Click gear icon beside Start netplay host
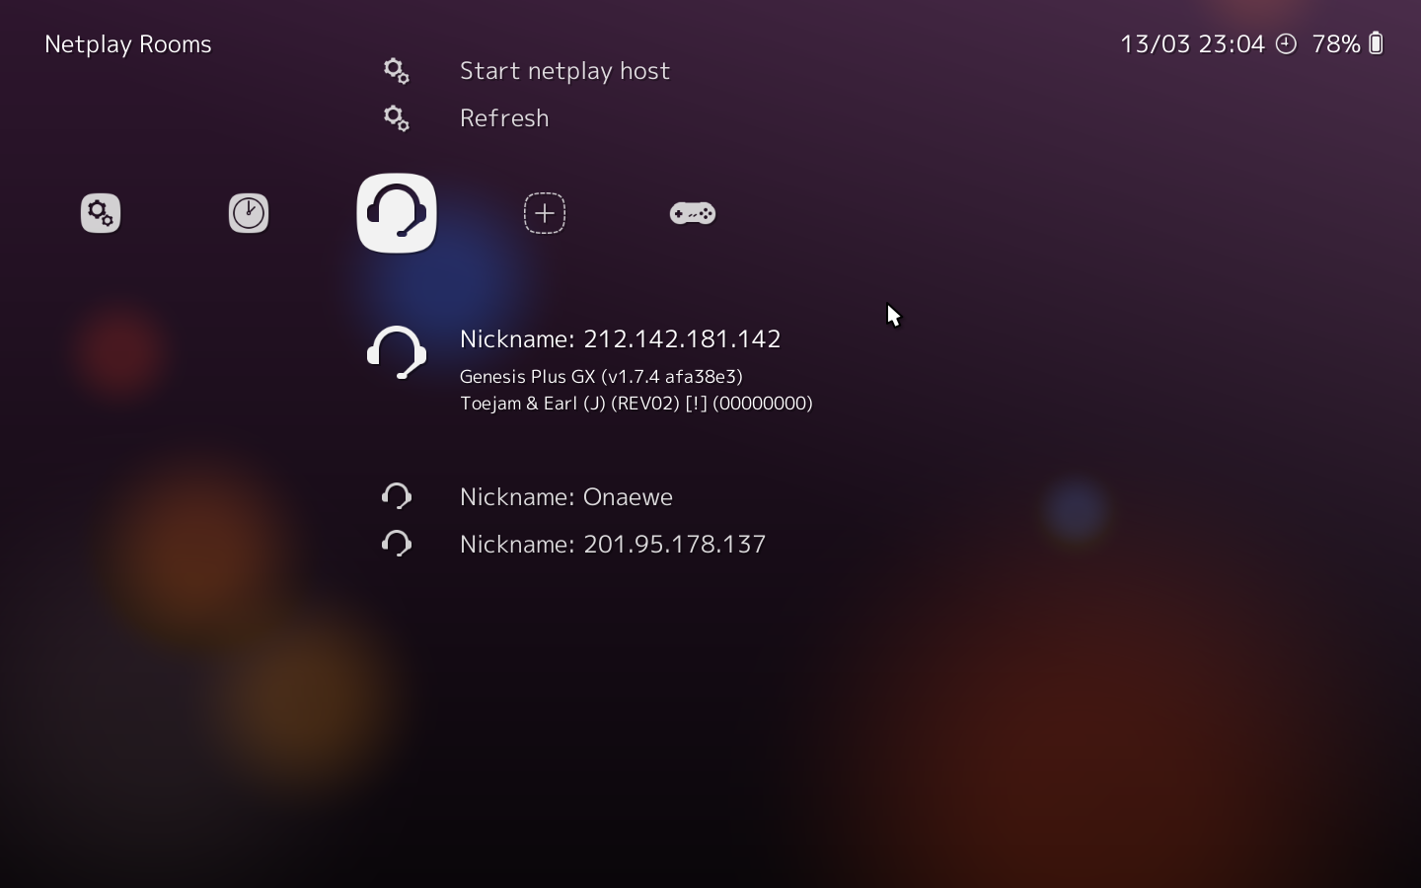This screenshot has width=1421, height=888. [x=397, y=71]
